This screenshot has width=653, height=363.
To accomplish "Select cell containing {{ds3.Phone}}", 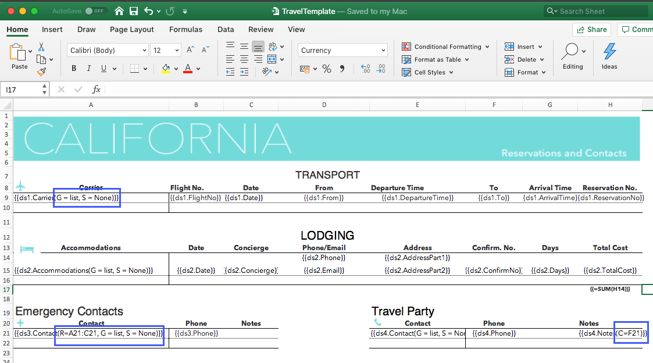I will tap(196, 333).
